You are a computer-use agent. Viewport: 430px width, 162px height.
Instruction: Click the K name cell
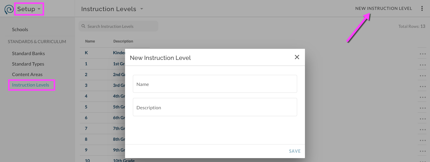[x=86, y=53]
